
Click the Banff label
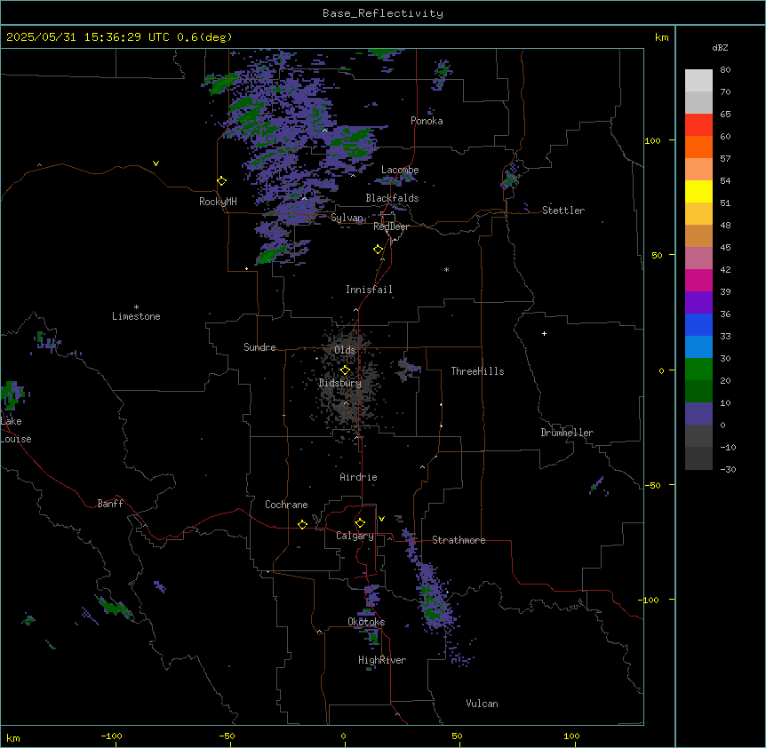coord(110,504)
